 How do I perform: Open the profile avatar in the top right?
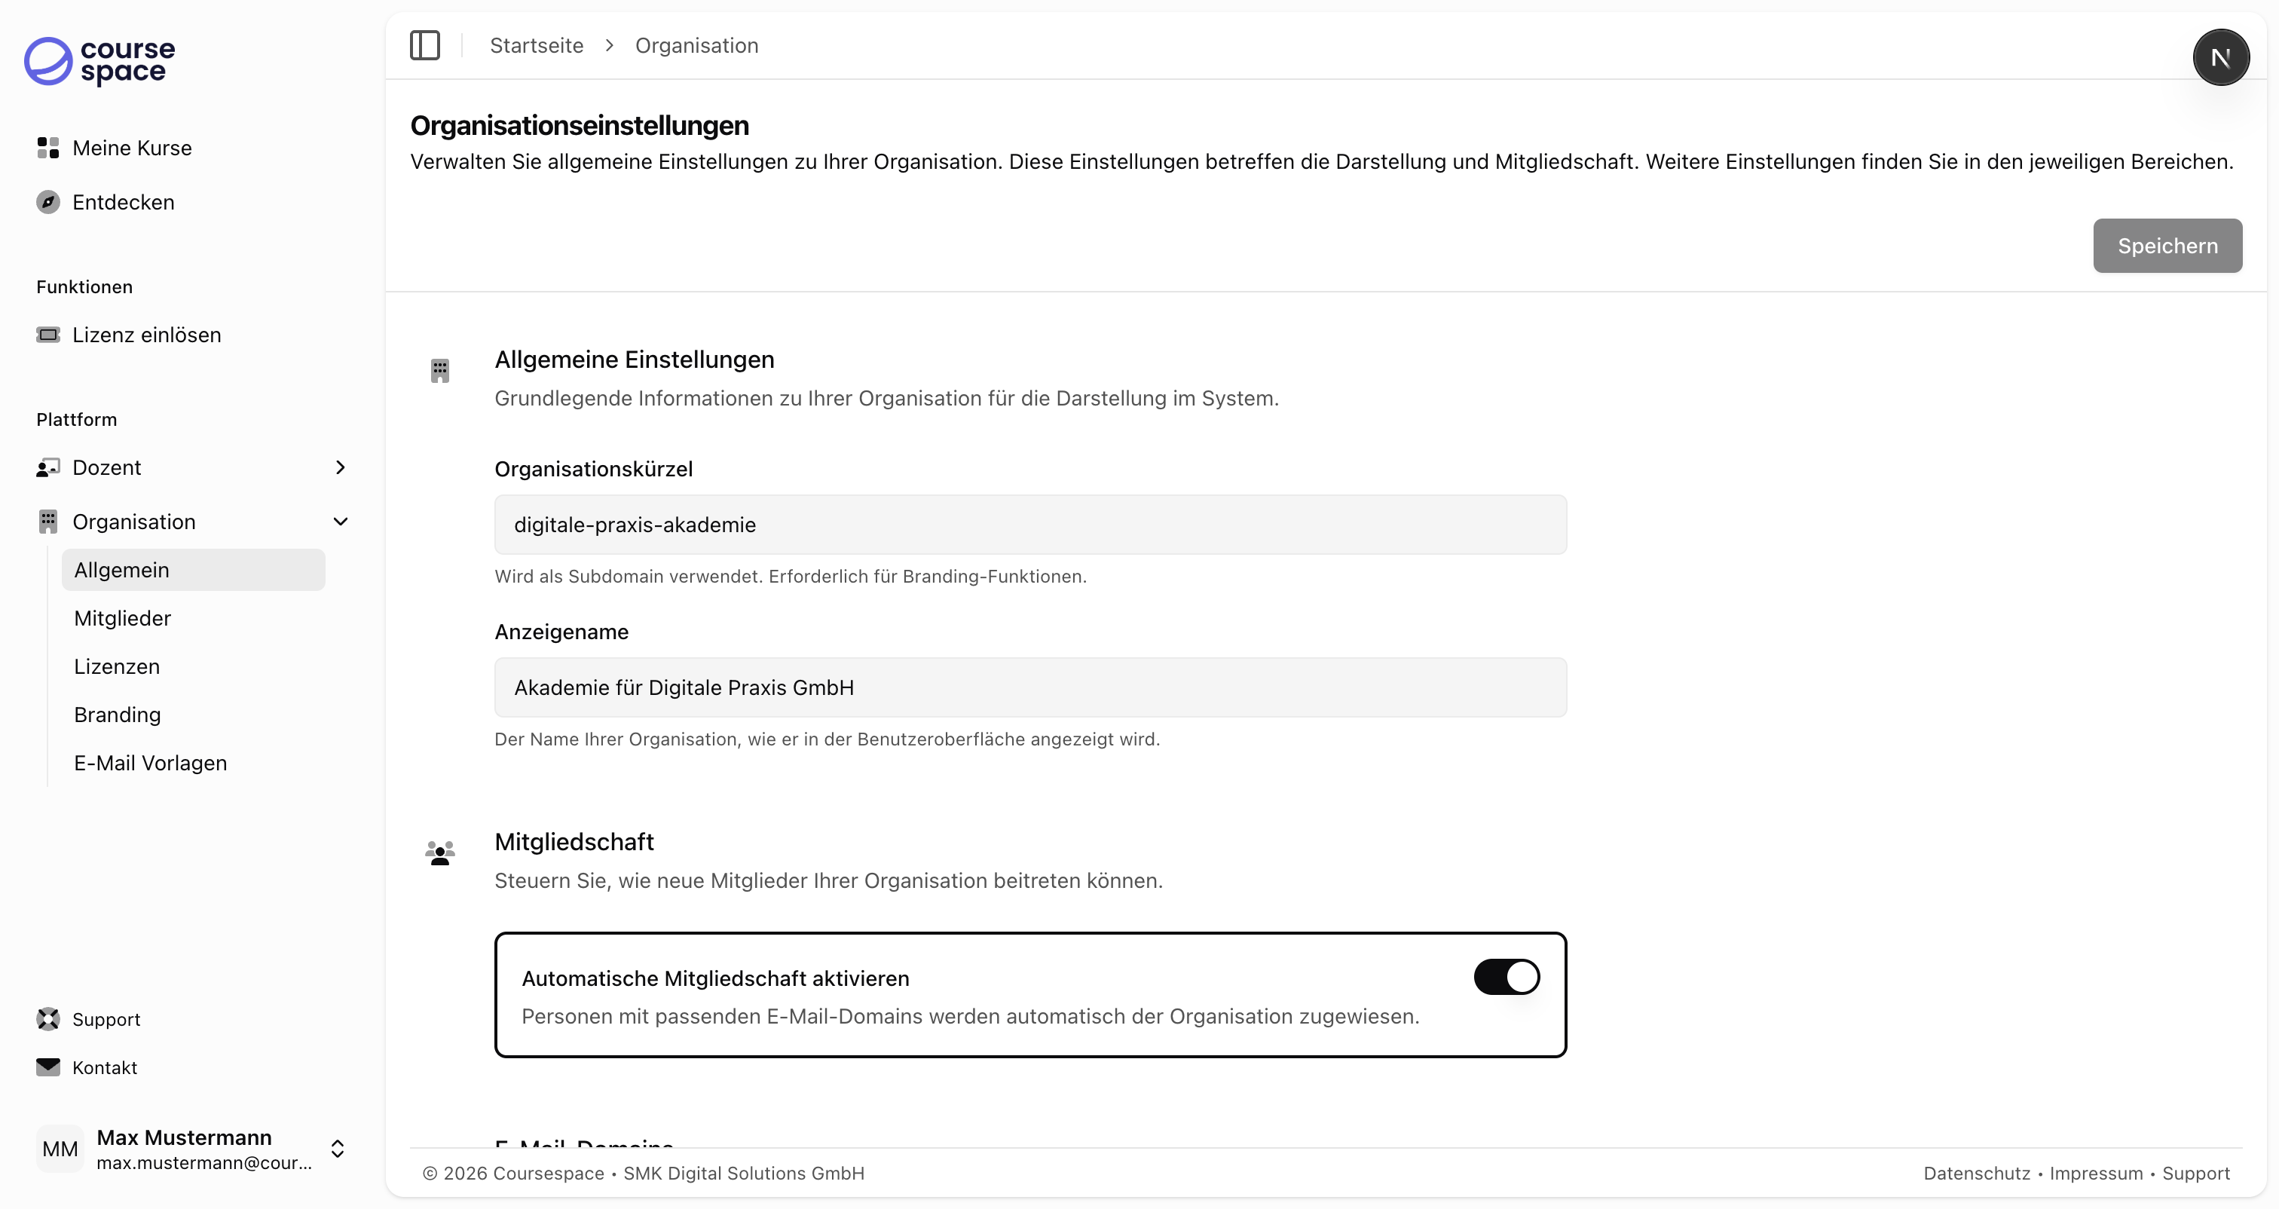pyautogui.click(x=2221, y=57)
